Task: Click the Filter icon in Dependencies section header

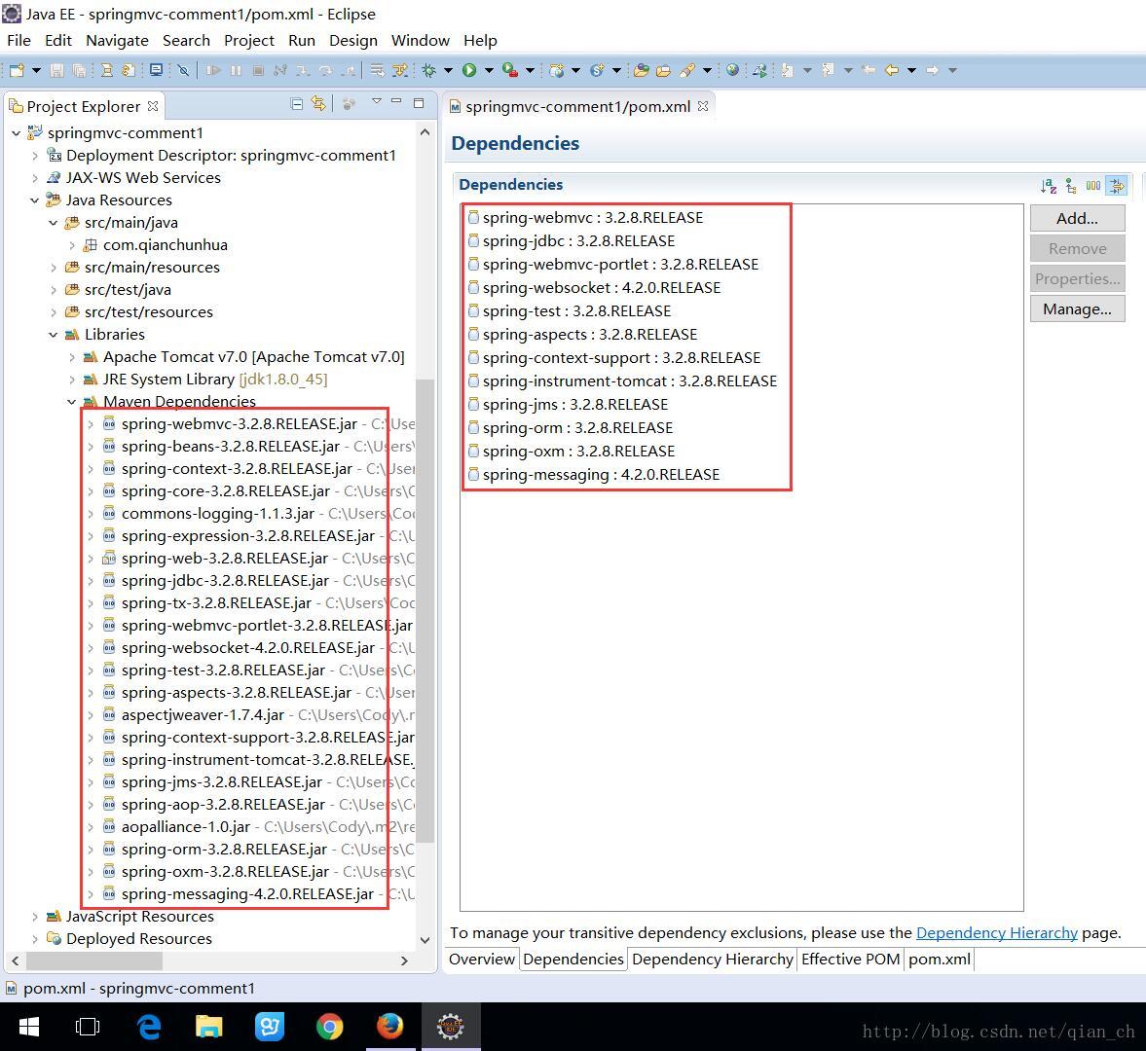Action: 1117,186
